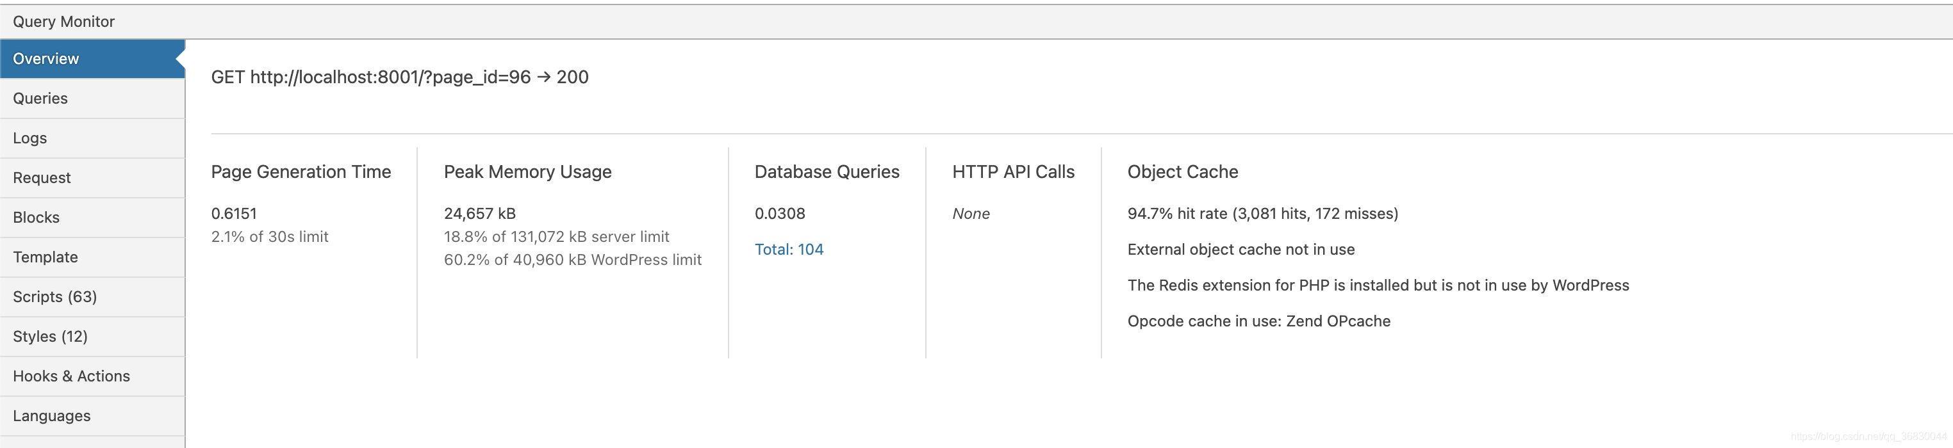Click the Object Cache heading
Viewport: 1953px width, 448px height.
[1183, 172]
